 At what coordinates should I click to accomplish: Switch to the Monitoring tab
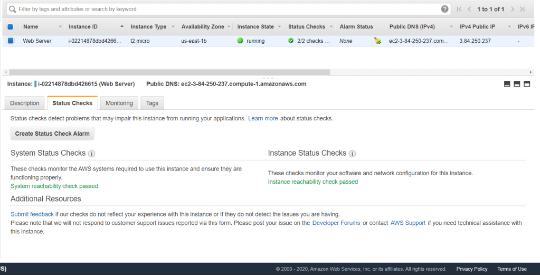click(119, 103)
